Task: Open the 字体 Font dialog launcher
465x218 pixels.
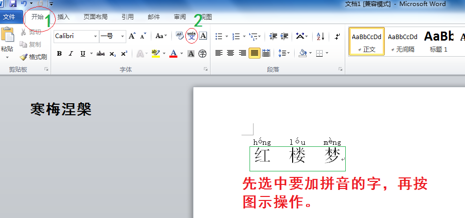Action: [x=205, y=69]
